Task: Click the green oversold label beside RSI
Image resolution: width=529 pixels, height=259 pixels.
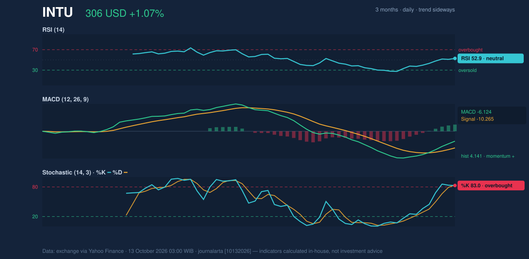Action: pos(467,70)
